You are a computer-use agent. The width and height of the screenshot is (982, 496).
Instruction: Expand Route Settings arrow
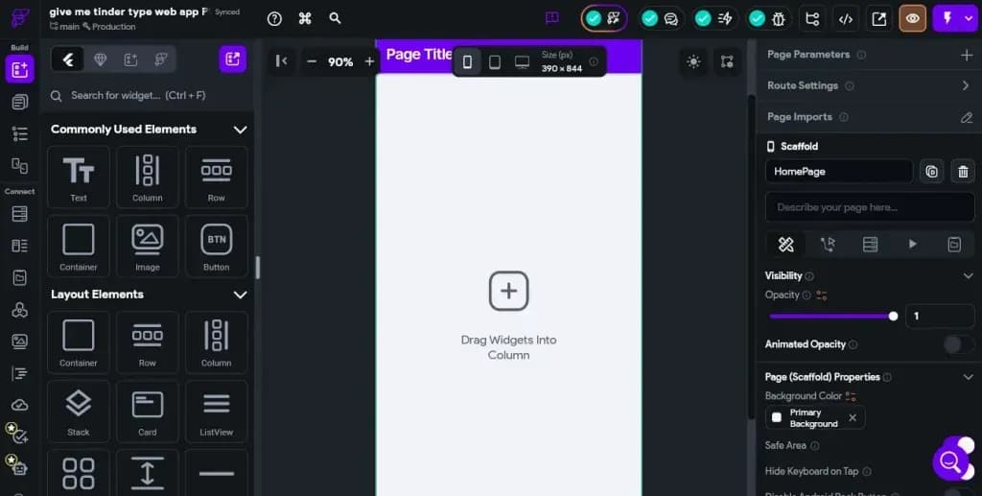click(967, 85)
